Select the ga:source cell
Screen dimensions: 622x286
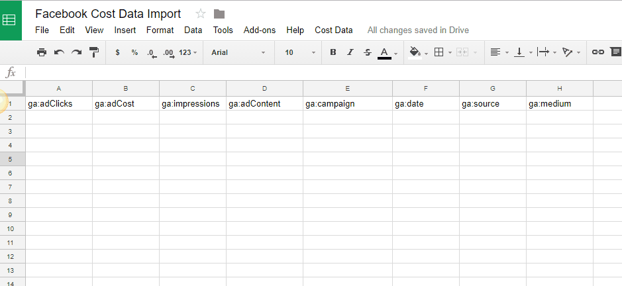point(493,103)
